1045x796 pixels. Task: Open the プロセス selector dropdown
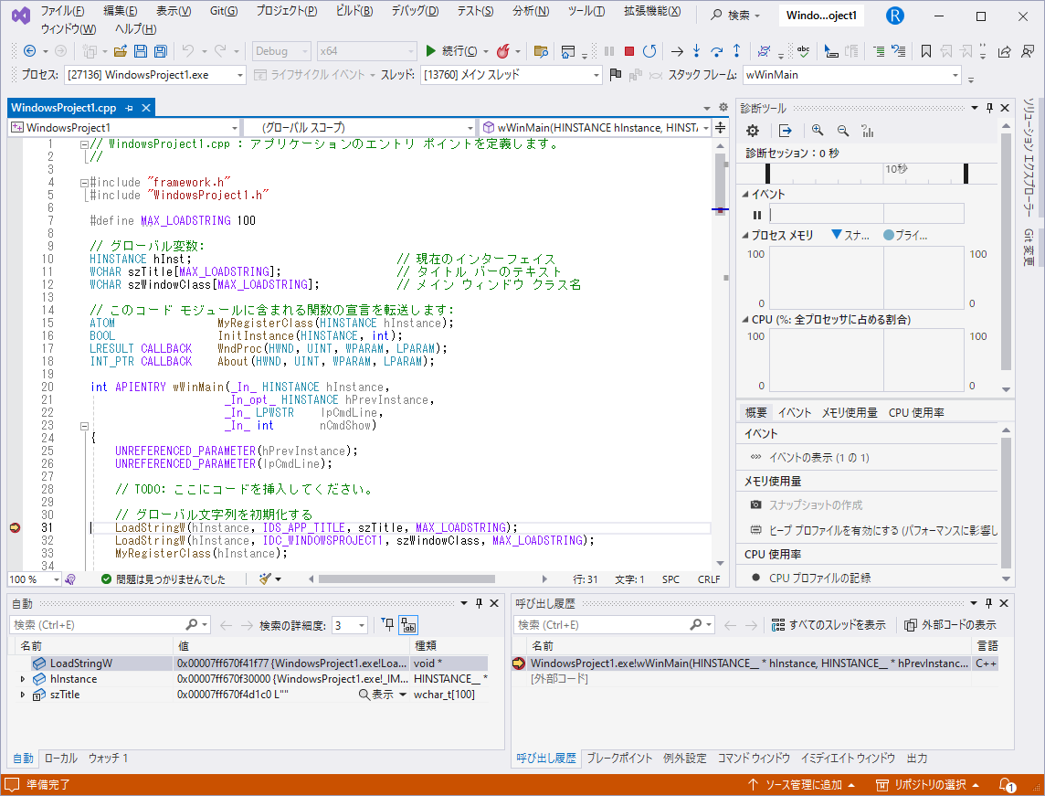tap(155, 75)
